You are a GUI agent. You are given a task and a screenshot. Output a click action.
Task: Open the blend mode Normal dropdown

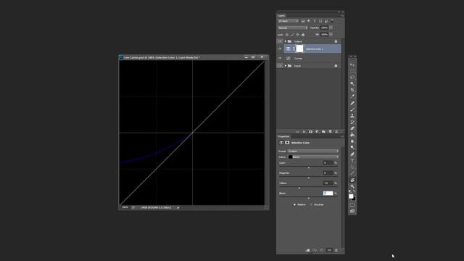pyautogui.click(x=292, y=28)
